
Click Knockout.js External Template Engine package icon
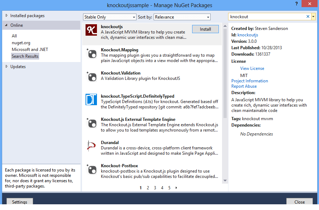click(92, 123)
